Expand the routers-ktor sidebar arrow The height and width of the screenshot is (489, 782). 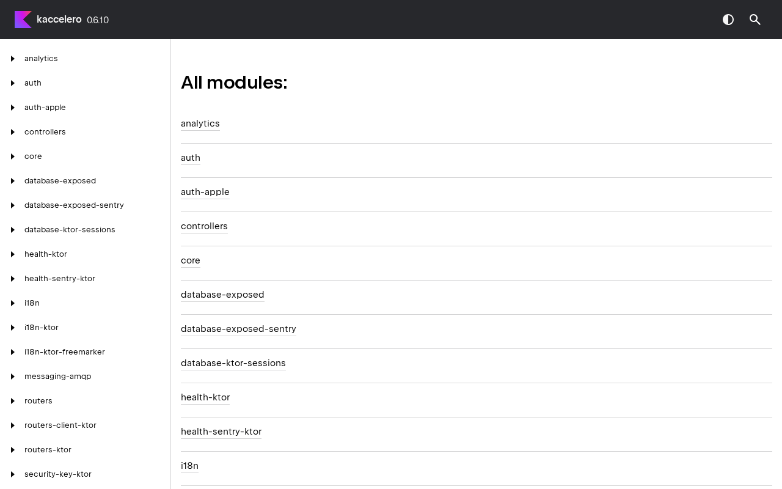[x=13, y=450]
